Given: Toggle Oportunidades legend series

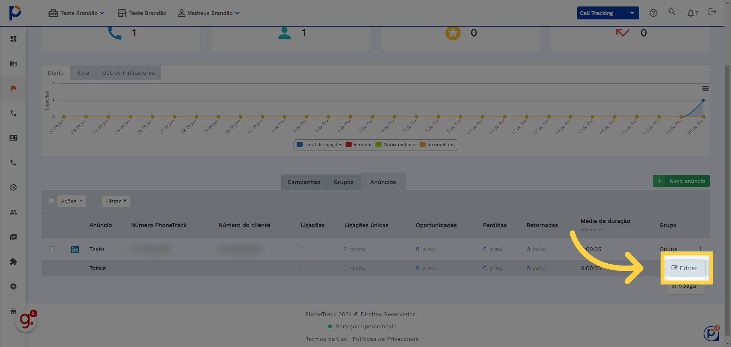Looking at the screenshot, I should coord(396,145).
